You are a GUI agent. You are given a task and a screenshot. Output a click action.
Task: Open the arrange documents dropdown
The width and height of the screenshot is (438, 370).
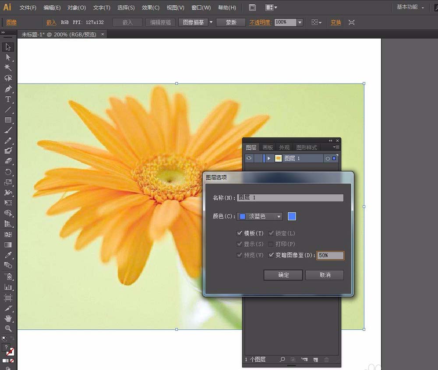(x=271, y=7)
